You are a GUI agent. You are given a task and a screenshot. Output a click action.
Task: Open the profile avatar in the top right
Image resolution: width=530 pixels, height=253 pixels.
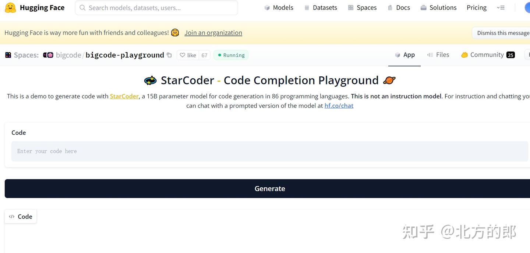pyautogui.click(x=527, y=7)
